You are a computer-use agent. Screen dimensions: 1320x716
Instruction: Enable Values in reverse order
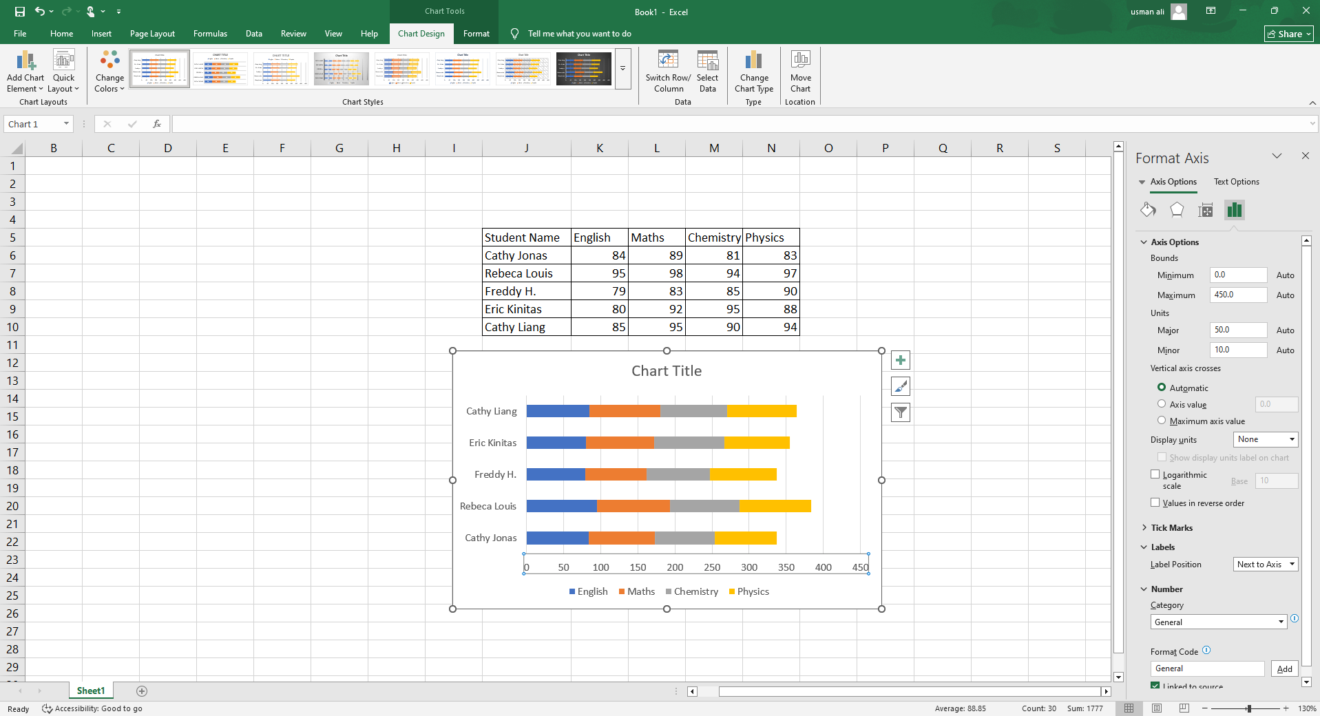coord(1155,503)
